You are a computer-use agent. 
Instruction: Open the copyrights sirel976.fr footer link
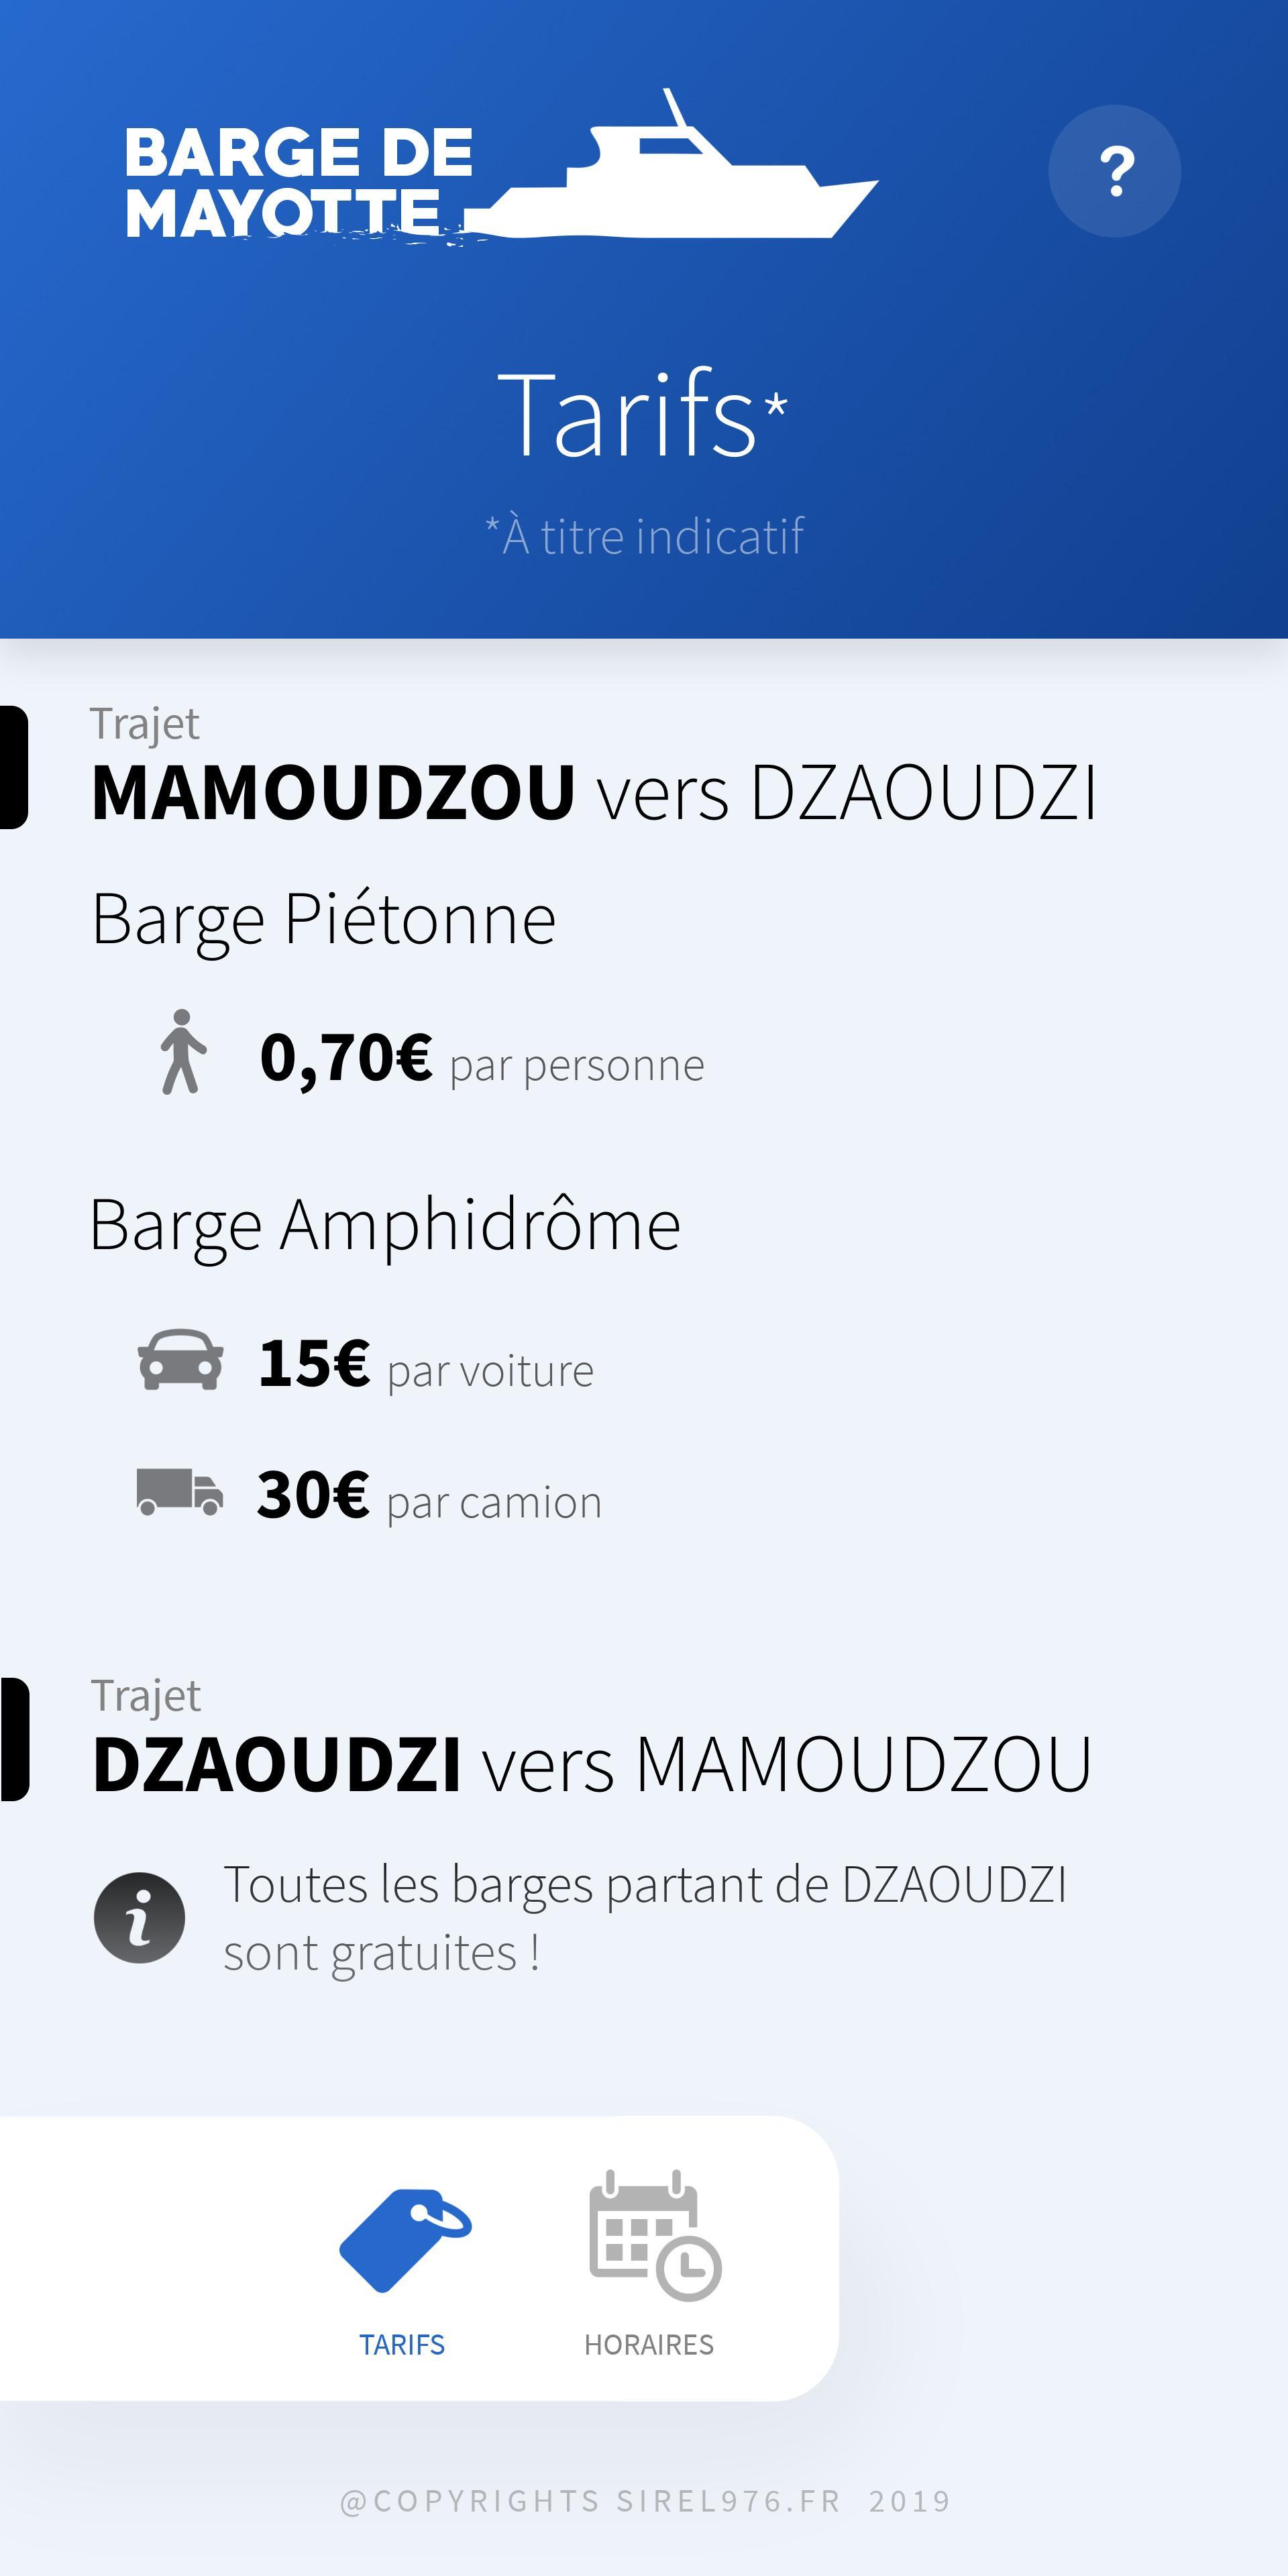tap(645, 2501)
